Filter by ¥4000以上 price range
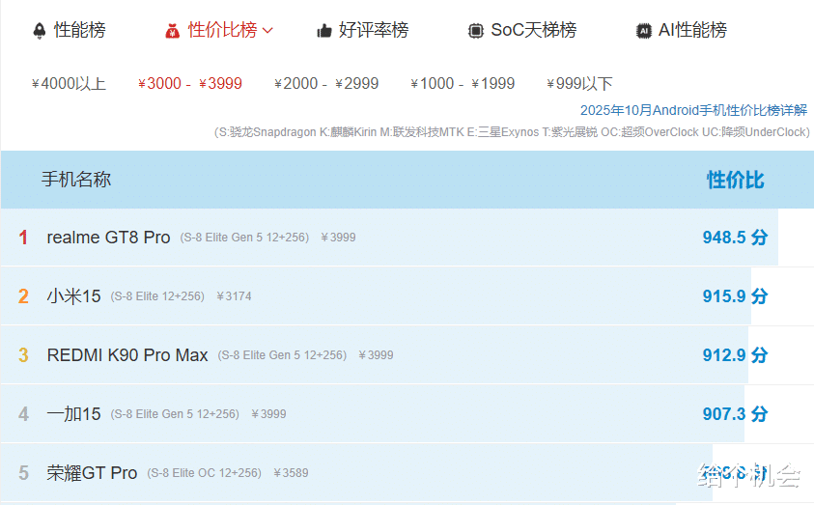The width and height of the screenshot is (814, 505). coord(69,84)
